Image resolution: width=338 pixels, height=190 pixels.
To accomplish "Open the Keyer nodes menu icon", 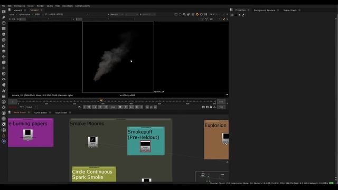I will [4, 45].
